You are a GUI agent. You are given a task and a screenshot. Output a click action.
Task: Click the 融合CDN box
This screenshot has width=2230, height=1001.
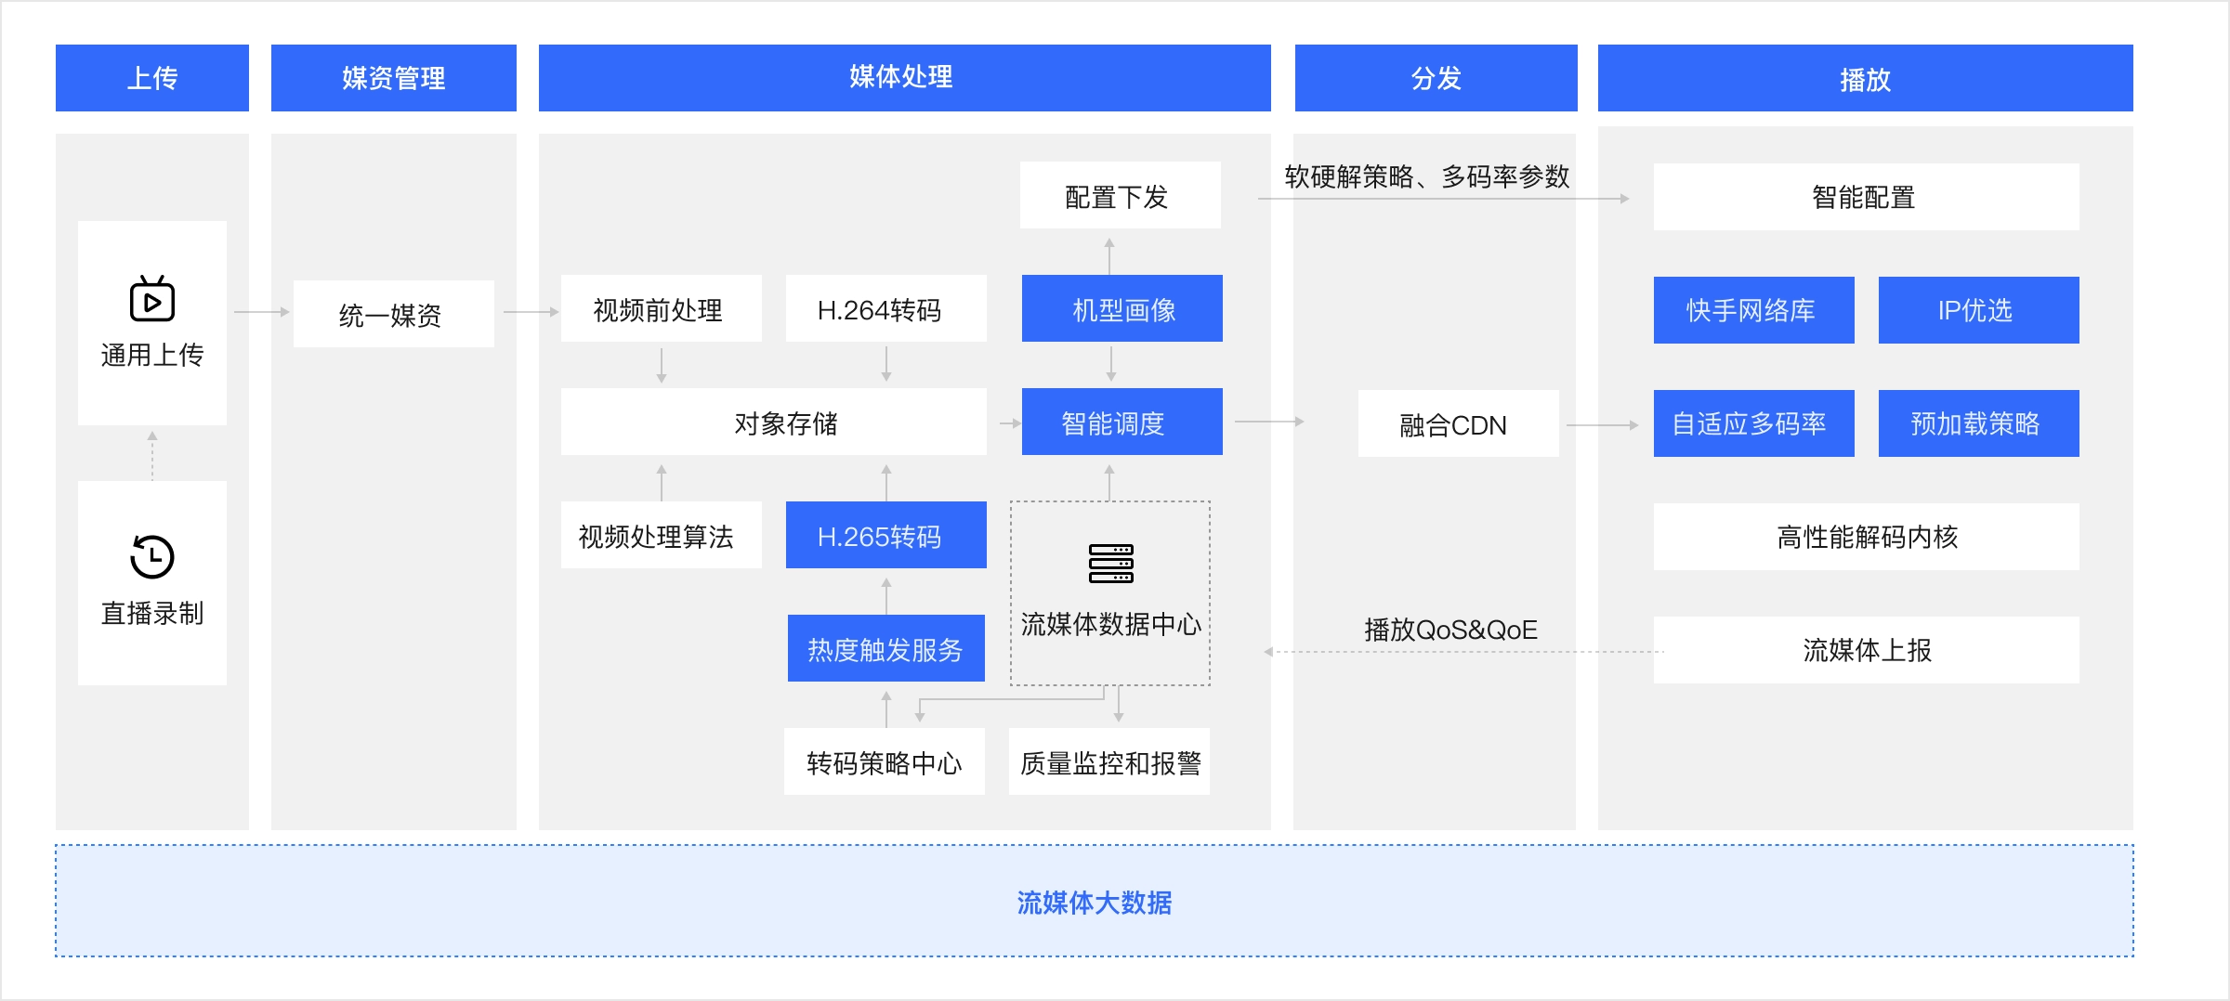(1458, 424)
